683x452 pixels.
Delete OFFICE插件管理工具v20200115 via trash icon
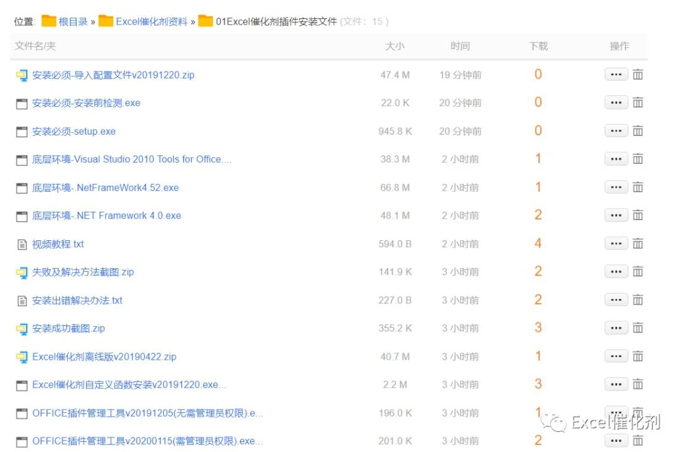(637, 441)
